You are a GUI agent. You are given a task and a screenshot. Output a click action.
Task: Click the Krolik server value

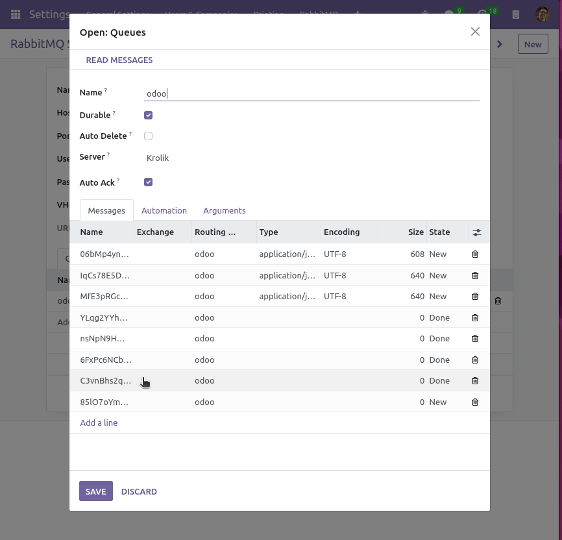click(x=158, y=158)
